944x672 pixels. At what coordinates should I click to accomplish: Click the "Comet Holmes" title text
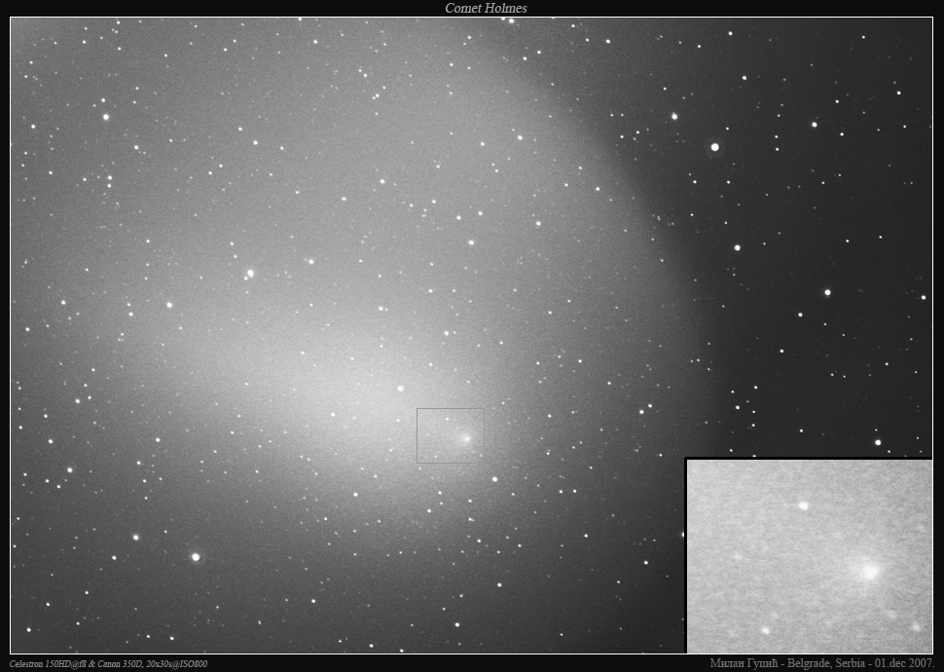click(x=486, y=8)
